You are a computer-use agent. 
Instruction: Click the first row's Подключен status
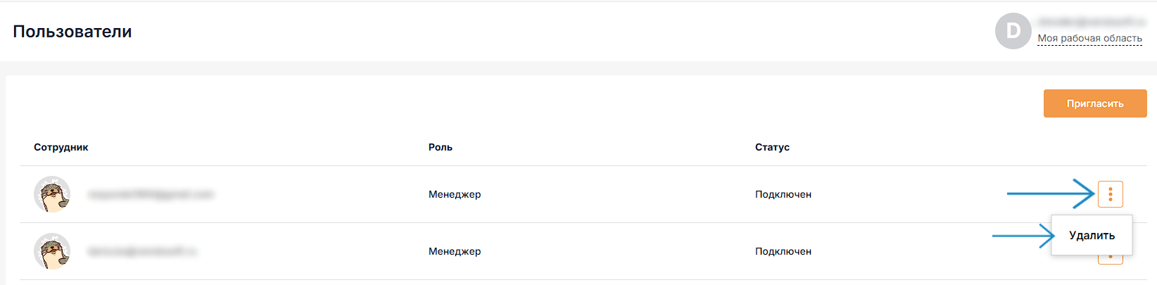point(783,194)
